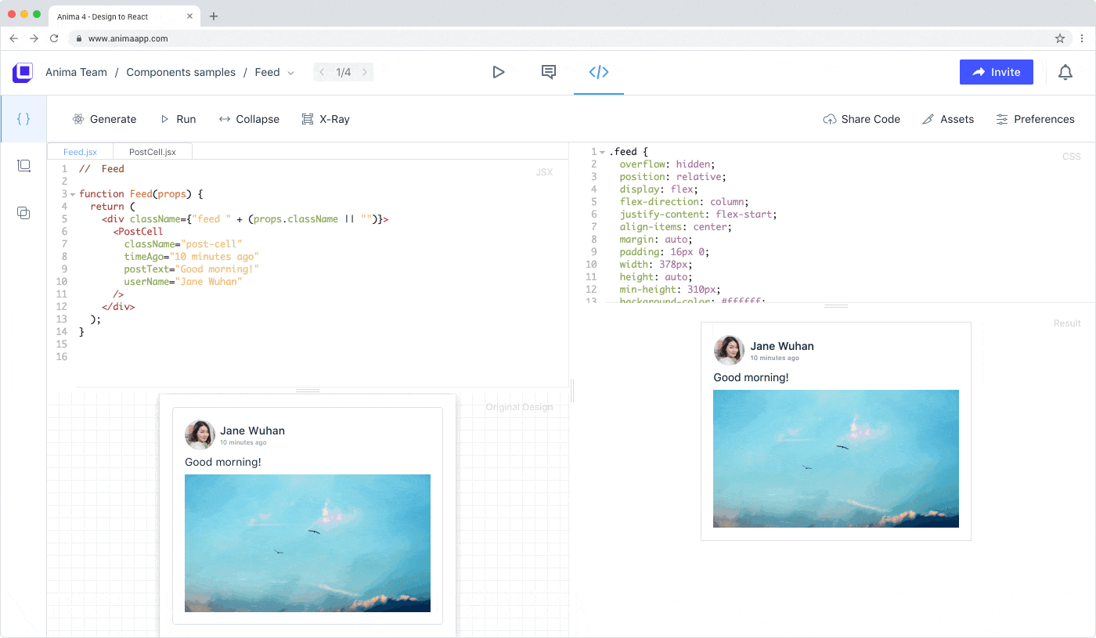
Task: Go to the next screen with right arrow
Action: (365, 71)
